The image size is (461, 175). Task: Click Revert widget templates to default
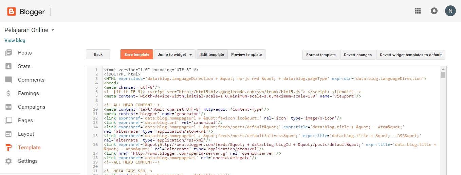pos(411,55)
